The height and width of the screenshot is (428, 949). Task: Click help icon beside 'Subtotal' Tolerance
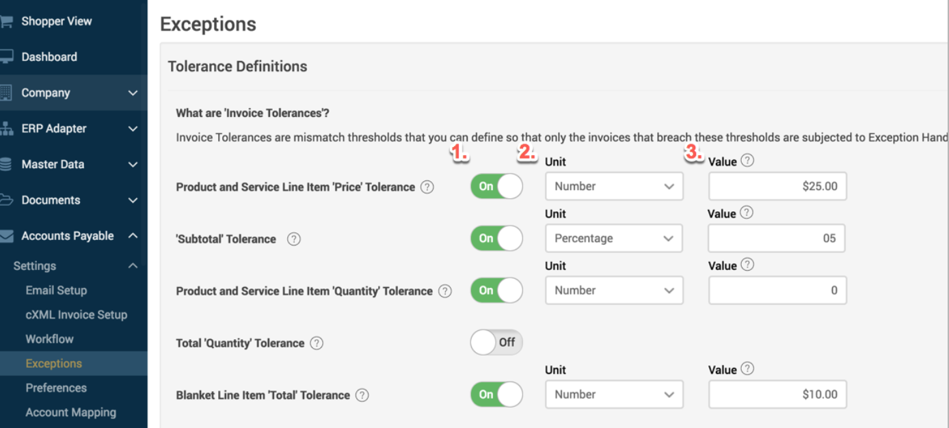click(294, 239)
